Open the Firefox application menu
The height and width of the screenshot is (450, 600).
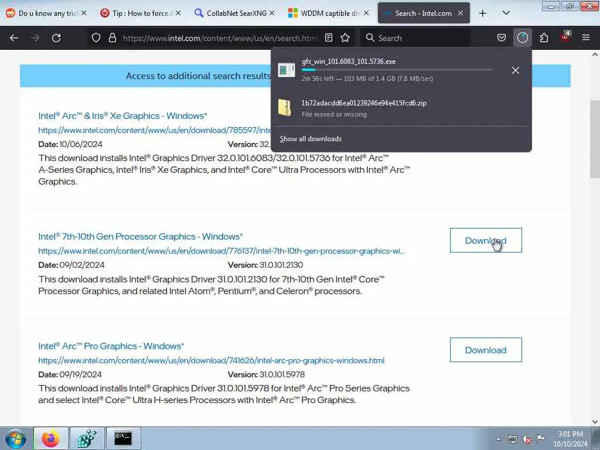[586, 37]
